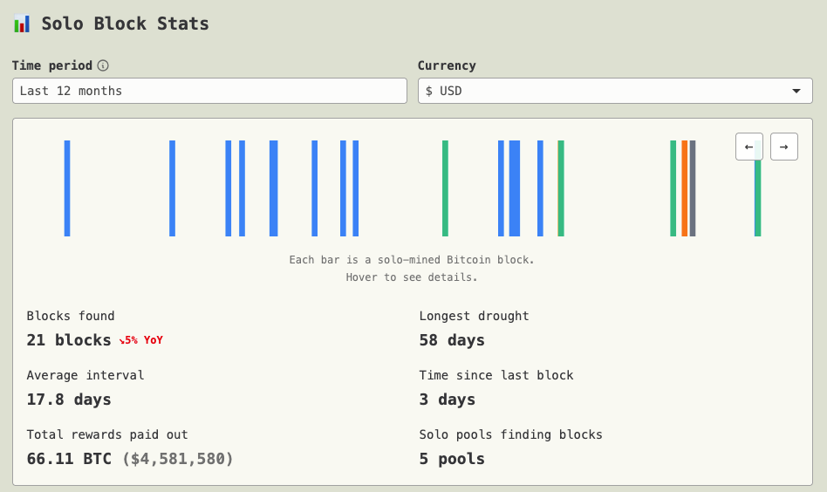Select the first green bar from the left
The width and height of the screenshot is (827, 492).
[x=445, y=188]
